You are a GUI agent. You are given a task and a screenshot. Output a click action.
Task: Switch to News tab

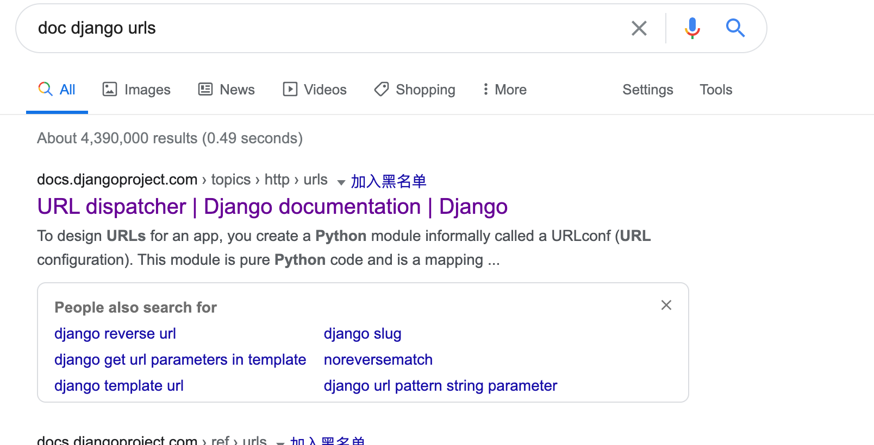click(227, 90)
